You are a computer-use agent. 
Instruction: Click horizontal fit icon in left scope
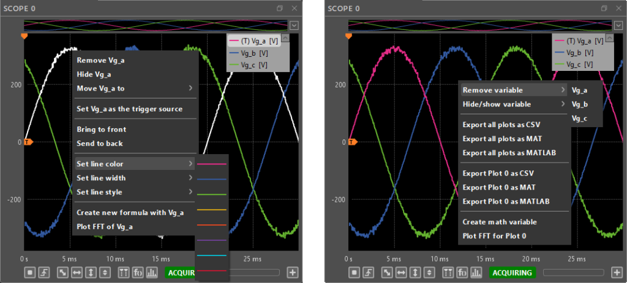pyautogui.click(x=77, y=273)
